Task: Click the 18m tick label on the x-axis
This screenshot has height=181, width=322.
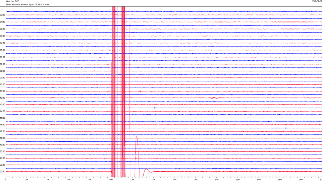Action: [x=195, y=180]
